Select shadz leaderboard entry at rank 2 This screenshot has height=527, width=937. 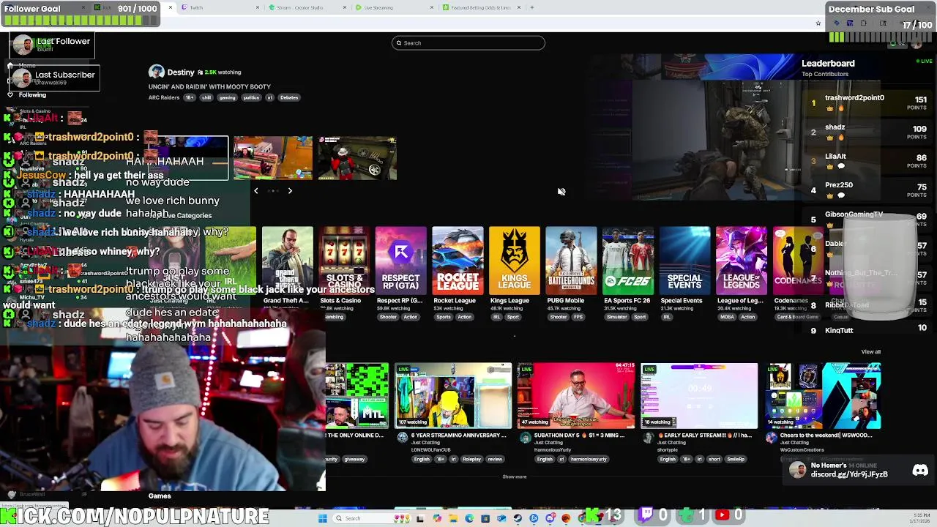[x=835, y=127]
